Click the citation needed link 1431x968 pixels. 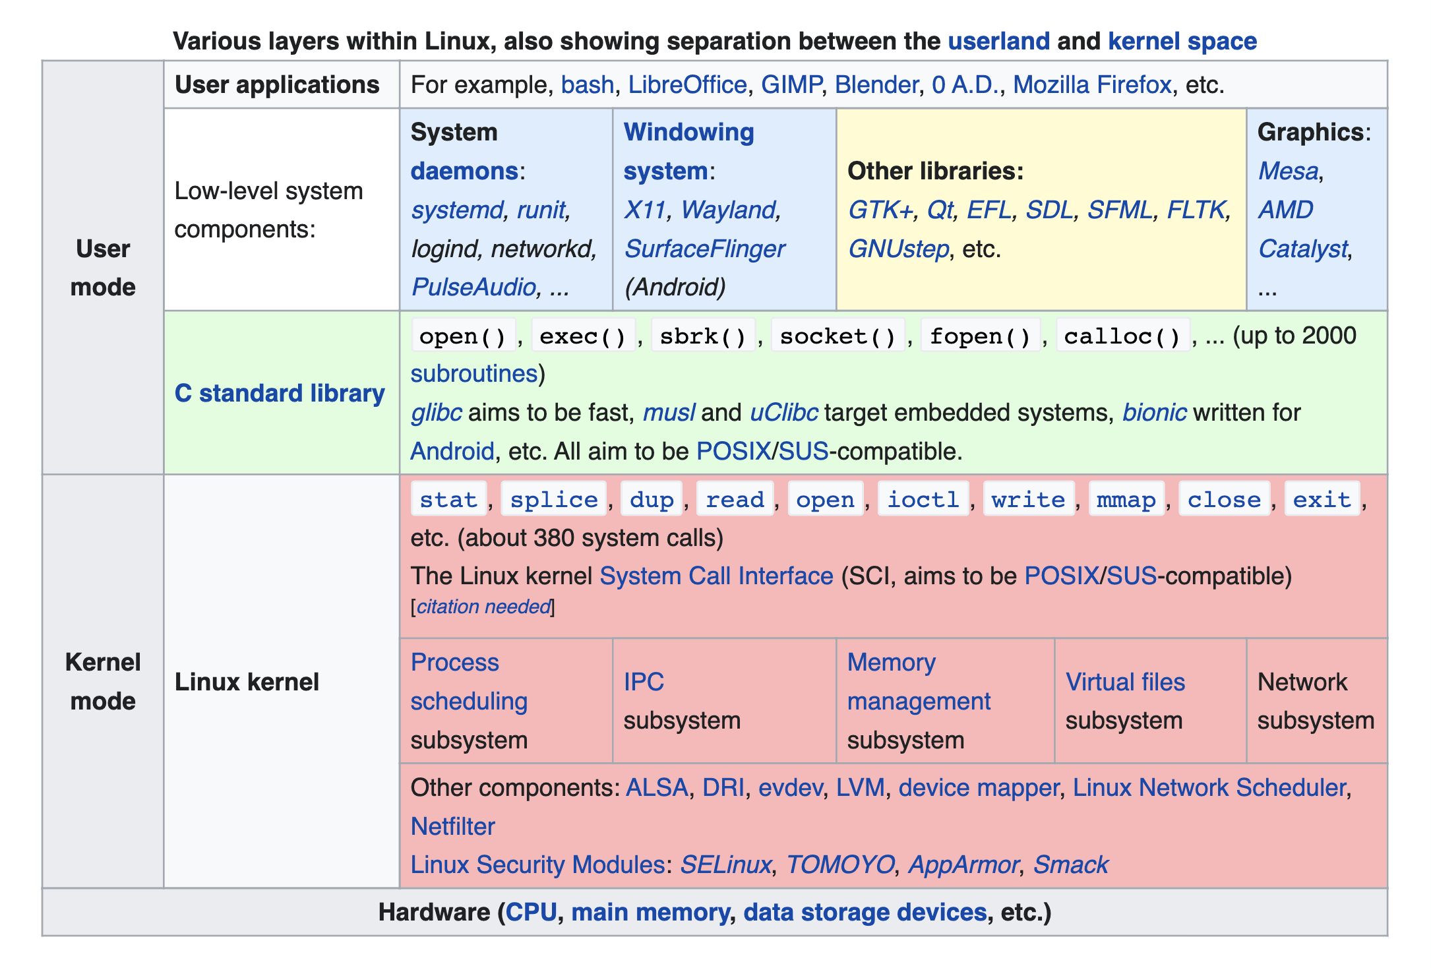(x=483, y=607)
